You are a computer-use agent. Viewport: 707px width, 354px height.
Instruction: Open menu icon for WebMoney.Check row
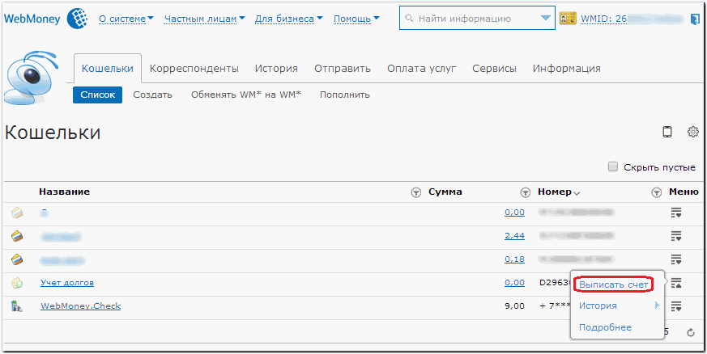point(676,306)
